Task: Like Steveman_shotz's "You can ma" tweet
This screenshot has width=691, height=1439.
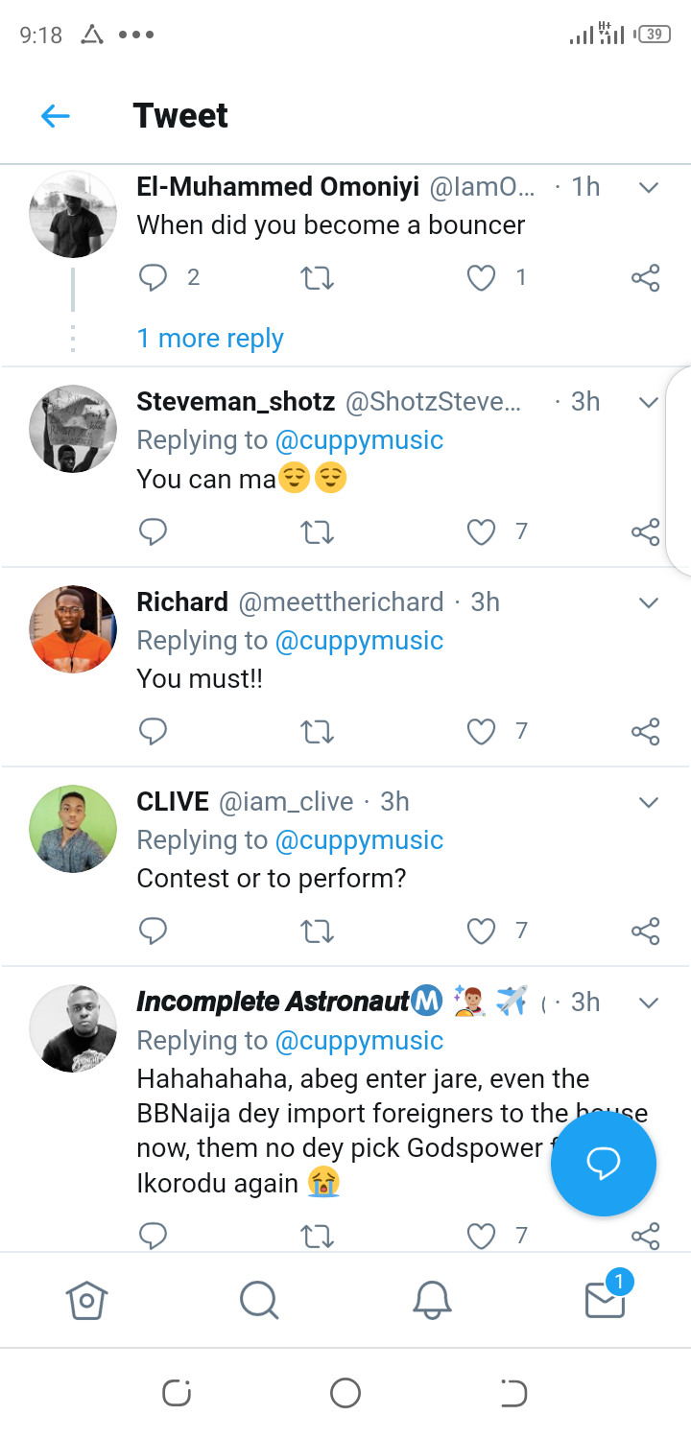Action: 481,532
